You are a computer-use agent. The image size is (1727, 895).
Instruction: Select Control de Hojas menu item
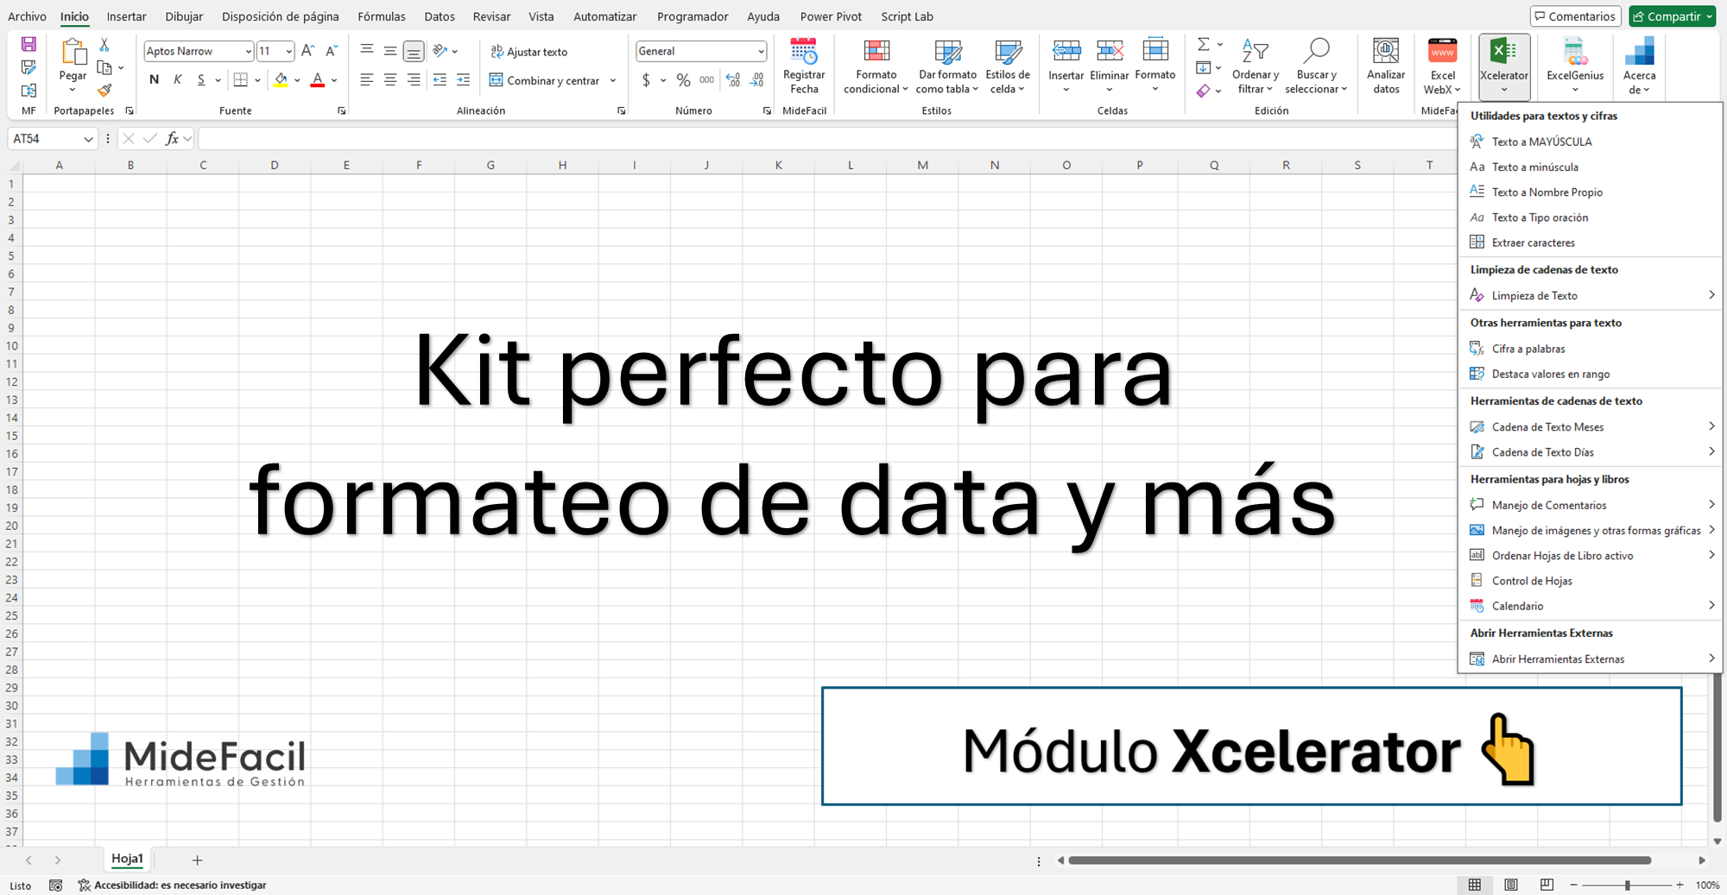(1590, 581)
